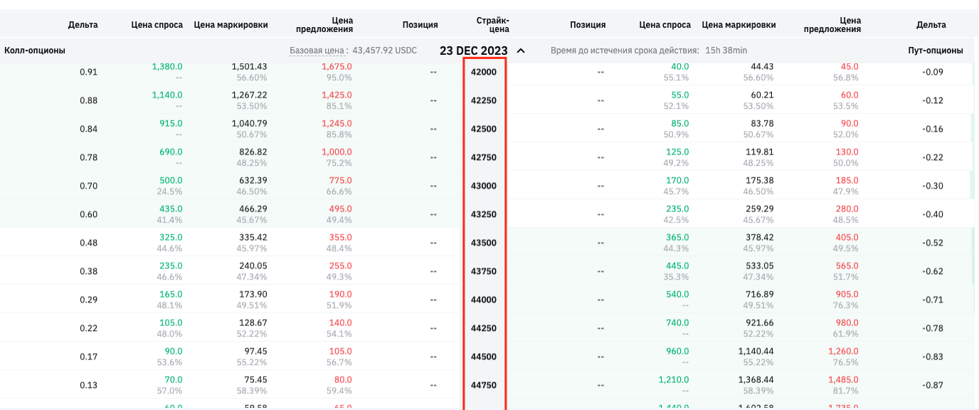Click put ask price 1,485.0
This screenshot has width=979, height=410.
click(843, 379)
